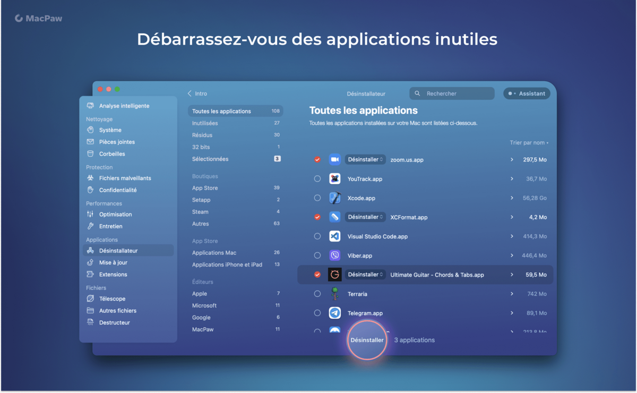Click the Visual Studio Code app icon
The height and width of the screenshot is (393, 637).
[334, 236]
